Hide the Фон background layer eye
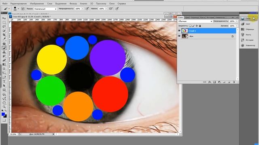259x145 pixels. tap(179, 36)
